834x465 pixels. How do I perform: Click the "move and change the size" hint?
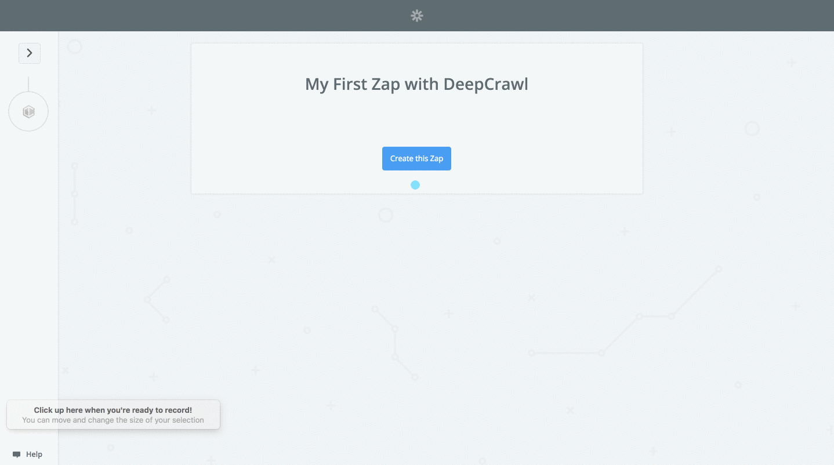[113, 420]
